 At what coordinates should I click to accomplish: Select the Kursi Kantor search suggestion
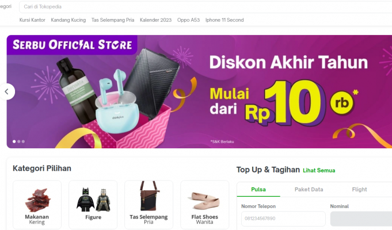(x=32, y=20)
